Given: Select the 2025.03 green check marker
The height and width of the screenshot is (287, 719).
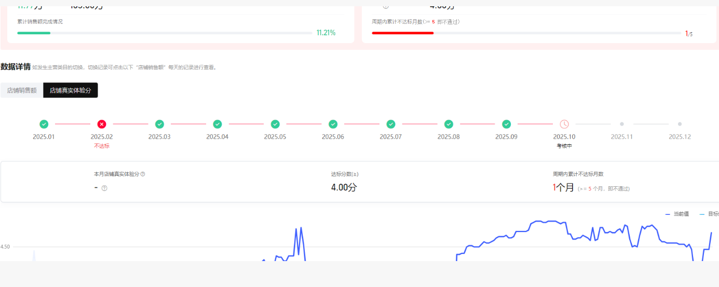Looking at the screenshot, I should pos(159,124).
